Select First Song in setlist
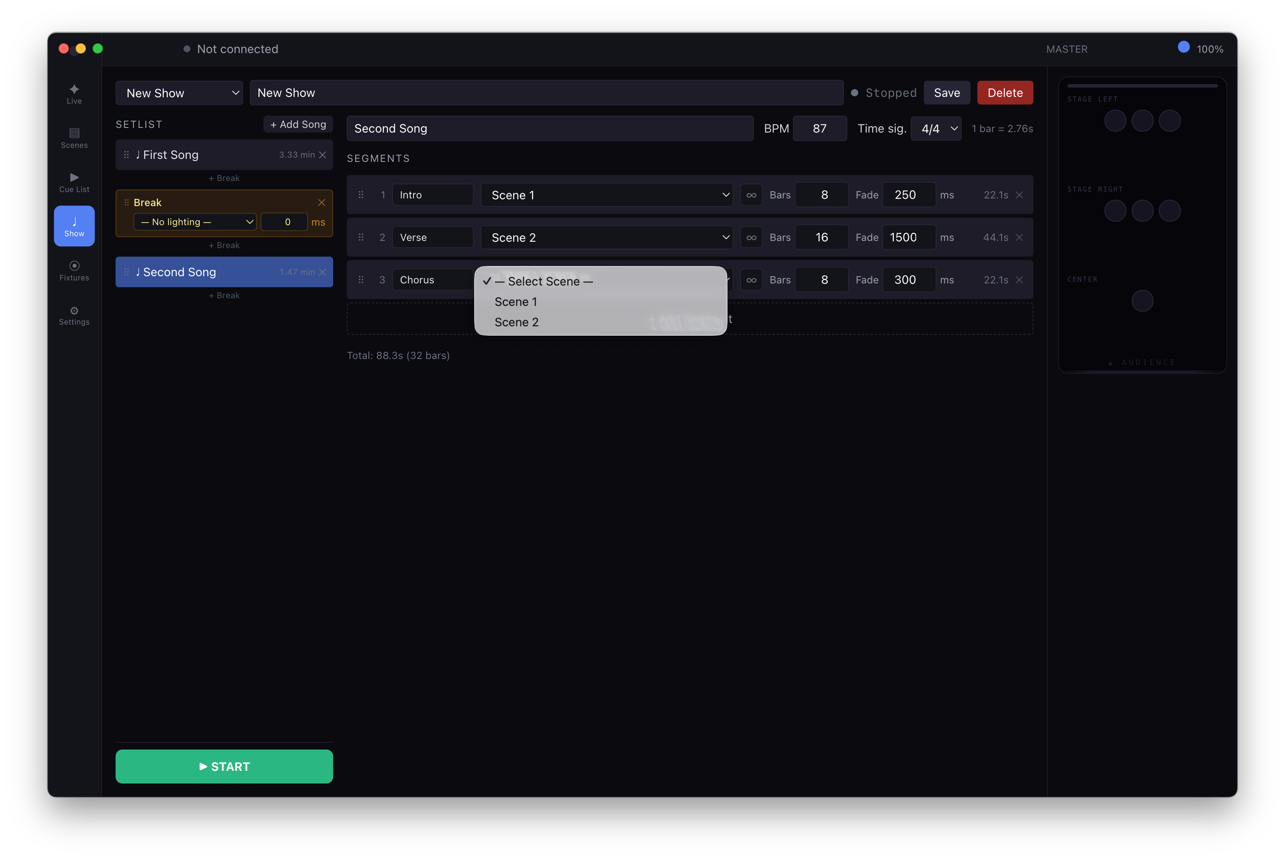Image resolution: width=1285 pixels, height=860 pixels. [x=224, y=155]
